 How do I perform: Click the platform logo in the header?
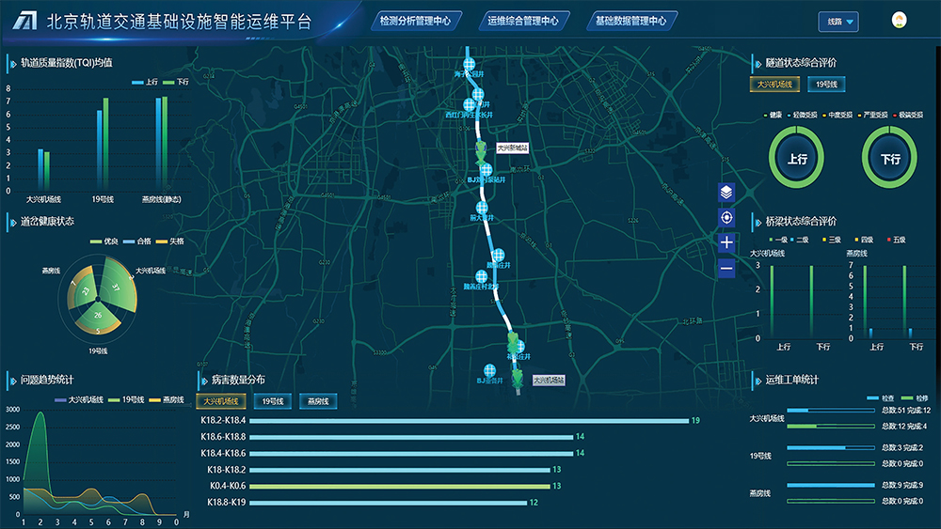click(24, 22)
